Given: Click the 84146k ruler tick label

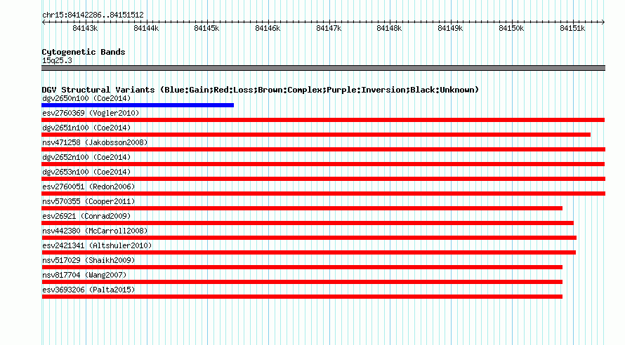Looking at the screenshot, I should (268, 28).
